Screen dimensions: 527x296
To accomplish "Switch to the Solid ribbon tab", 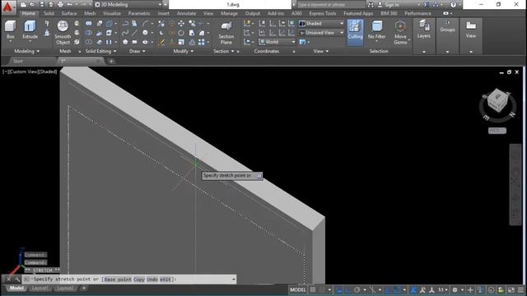I will 49,13.
